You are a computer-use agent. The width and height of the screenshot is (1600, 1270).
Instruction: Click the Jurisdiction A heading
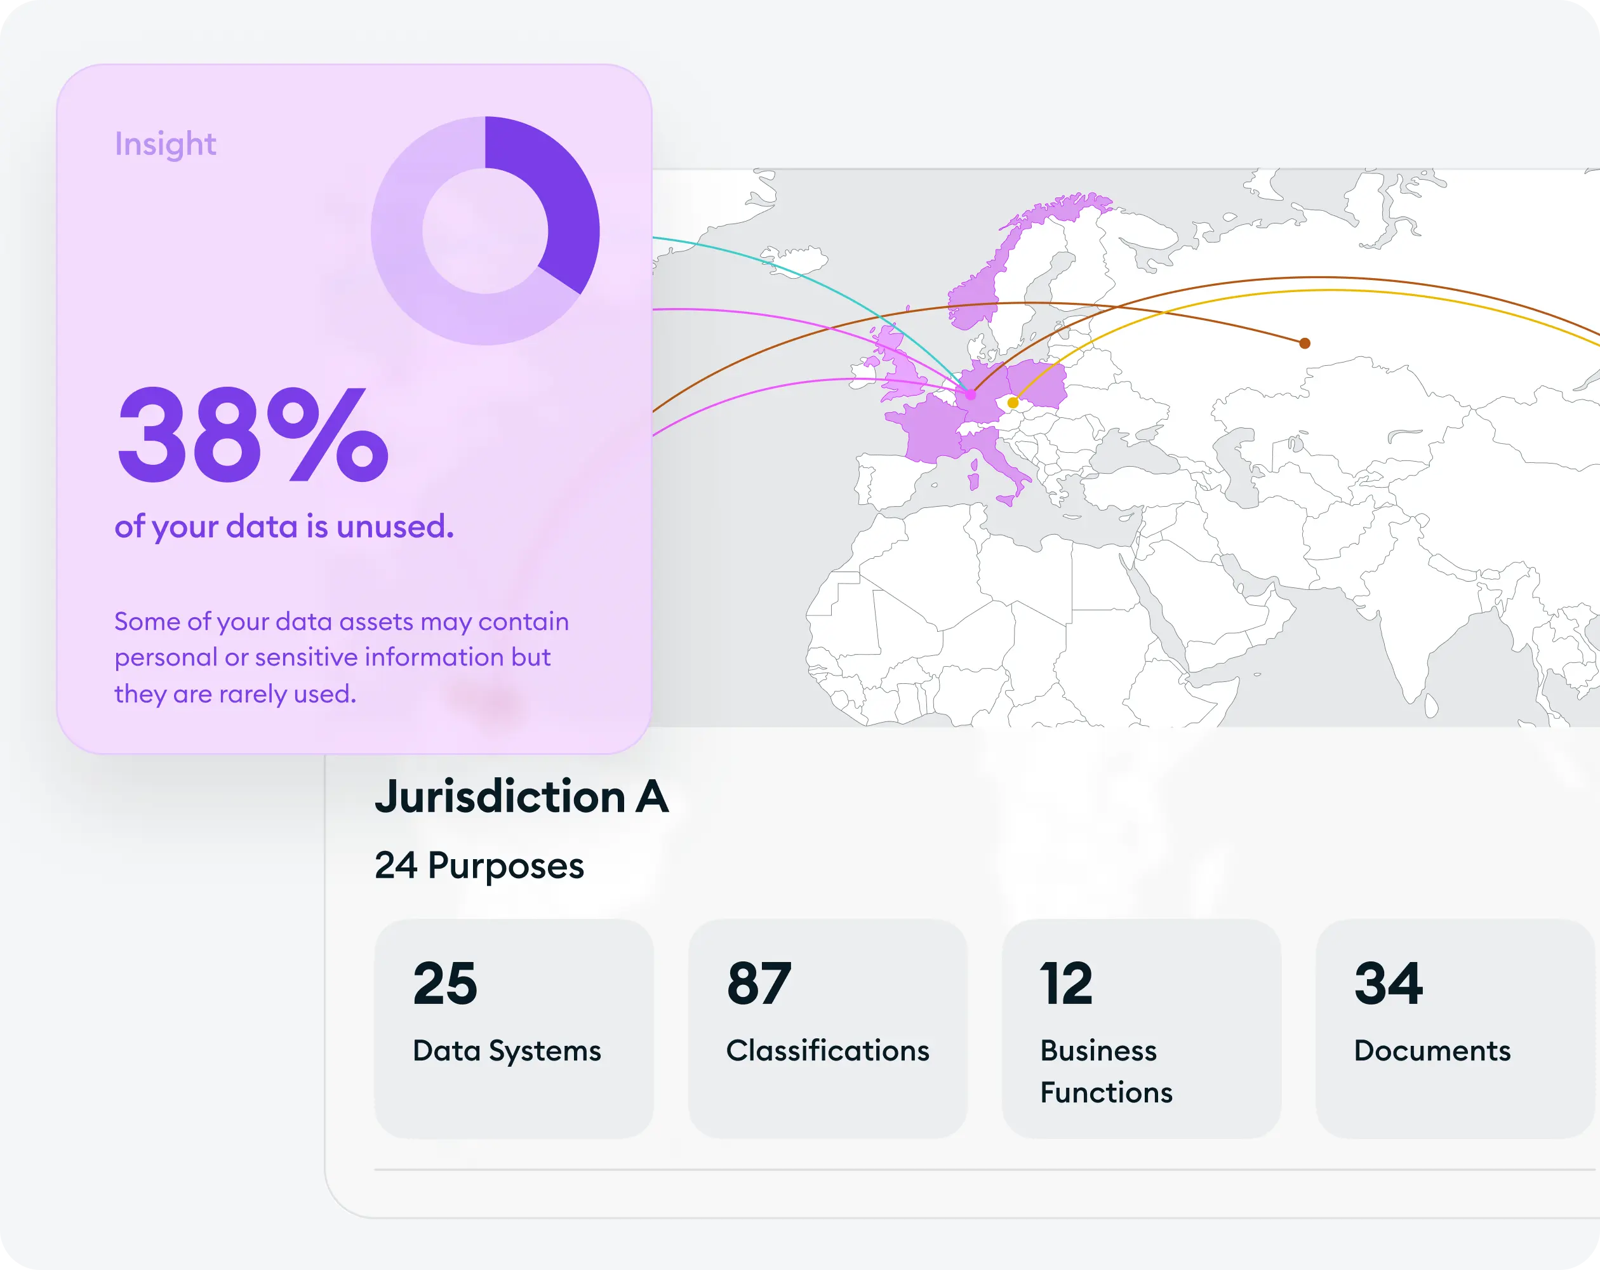click(522, 796)
